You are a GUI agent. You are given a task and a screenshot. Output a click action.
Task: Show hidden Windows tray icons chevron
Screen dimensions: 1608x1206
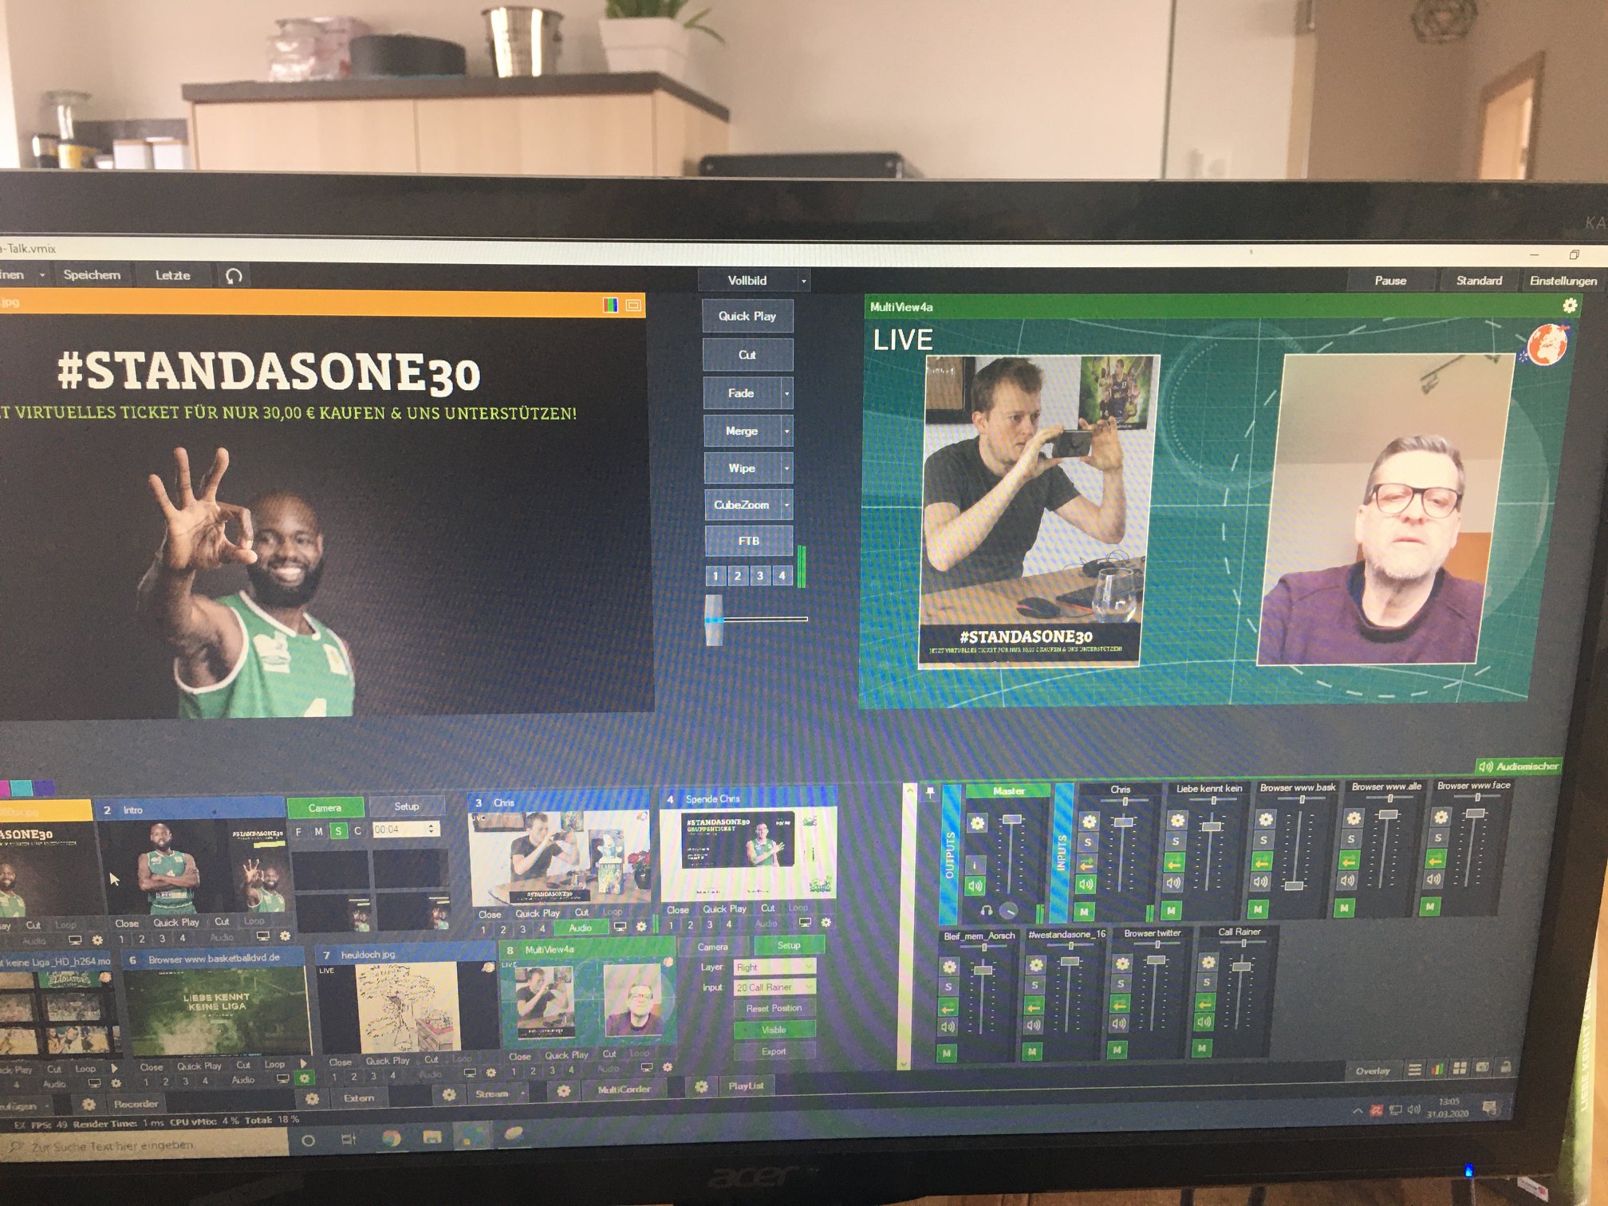[x=1357, y=1110]
